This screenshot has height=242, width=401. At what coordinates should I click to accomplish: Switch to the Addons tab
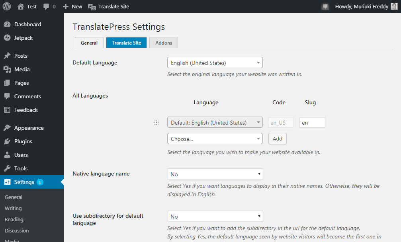tap(164, 43)
